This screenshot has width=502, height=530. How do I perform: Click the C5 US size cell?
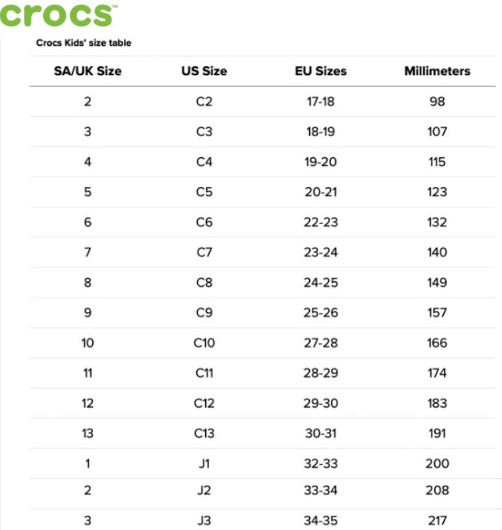(204, 192)
